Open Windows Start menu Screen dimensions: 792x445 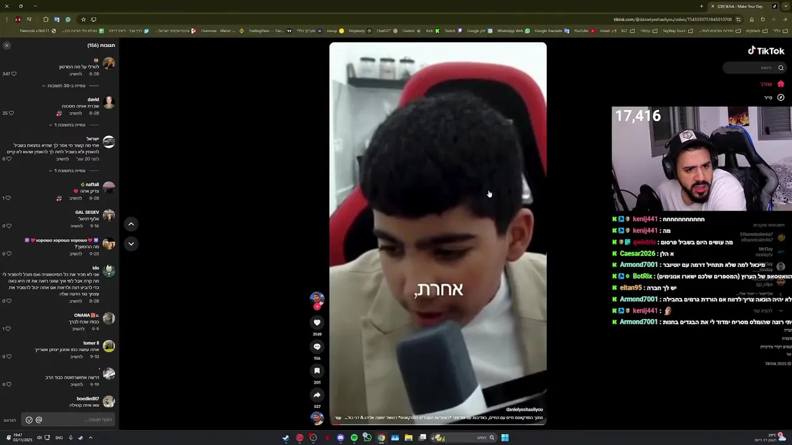505,438
